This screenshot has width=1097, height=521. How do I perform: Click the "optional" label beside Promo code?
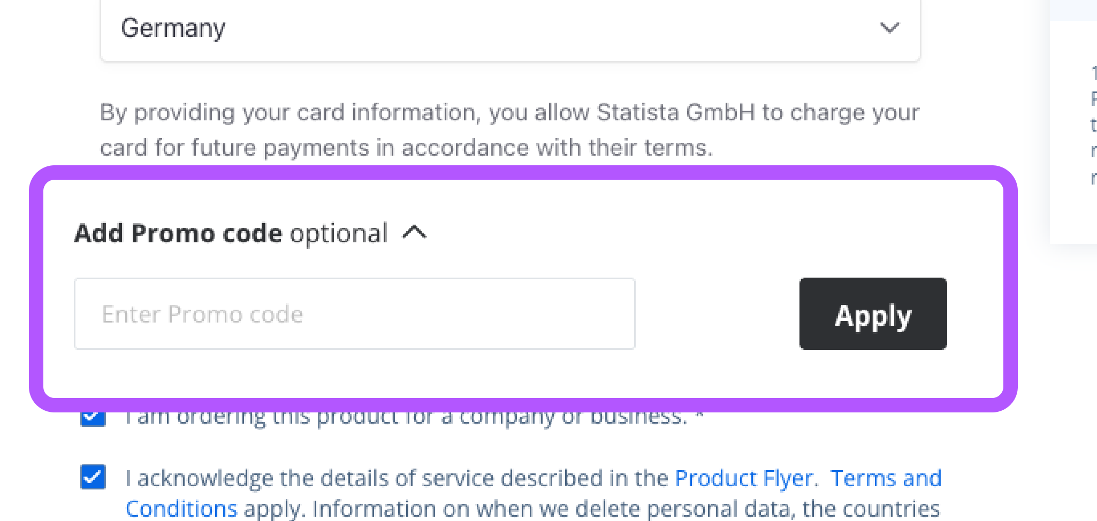pyautogui.click(x=338, y=234)
